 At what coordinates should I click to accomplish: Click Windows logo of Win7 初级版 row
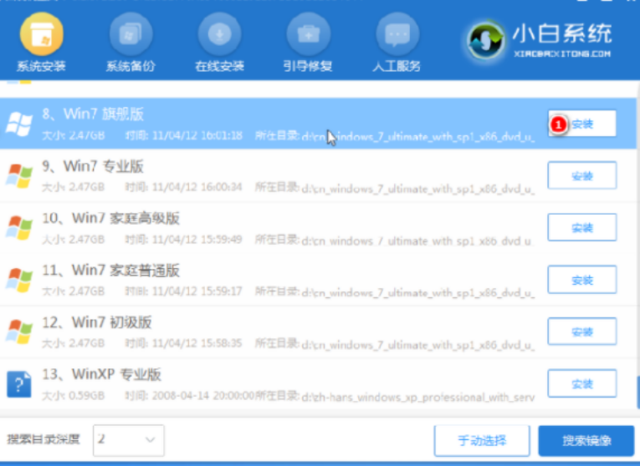[18, 332]
